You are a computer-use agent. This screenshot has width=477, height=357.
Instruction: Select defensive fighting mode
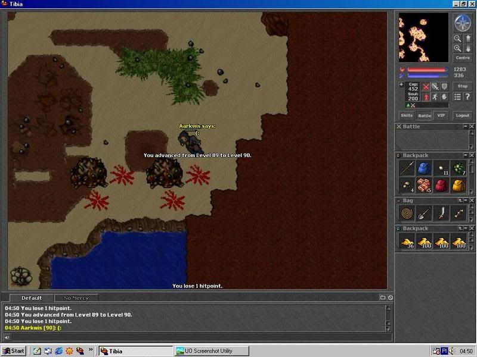(444, 87)
